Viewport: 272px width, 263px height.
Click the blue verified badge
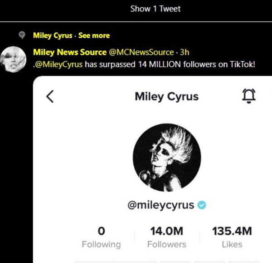[x=202, y=205]
